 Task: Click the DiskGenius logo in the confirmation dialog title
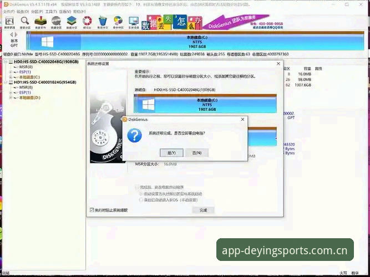coord(125,119)
